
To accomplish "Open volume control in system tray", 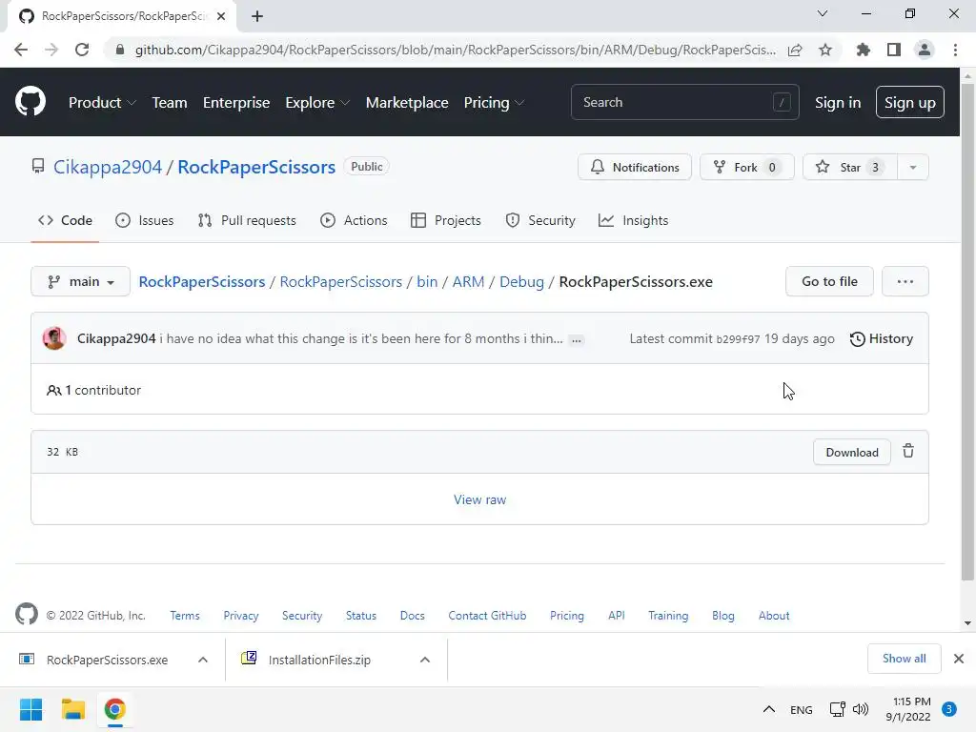I will coord(861,709).
